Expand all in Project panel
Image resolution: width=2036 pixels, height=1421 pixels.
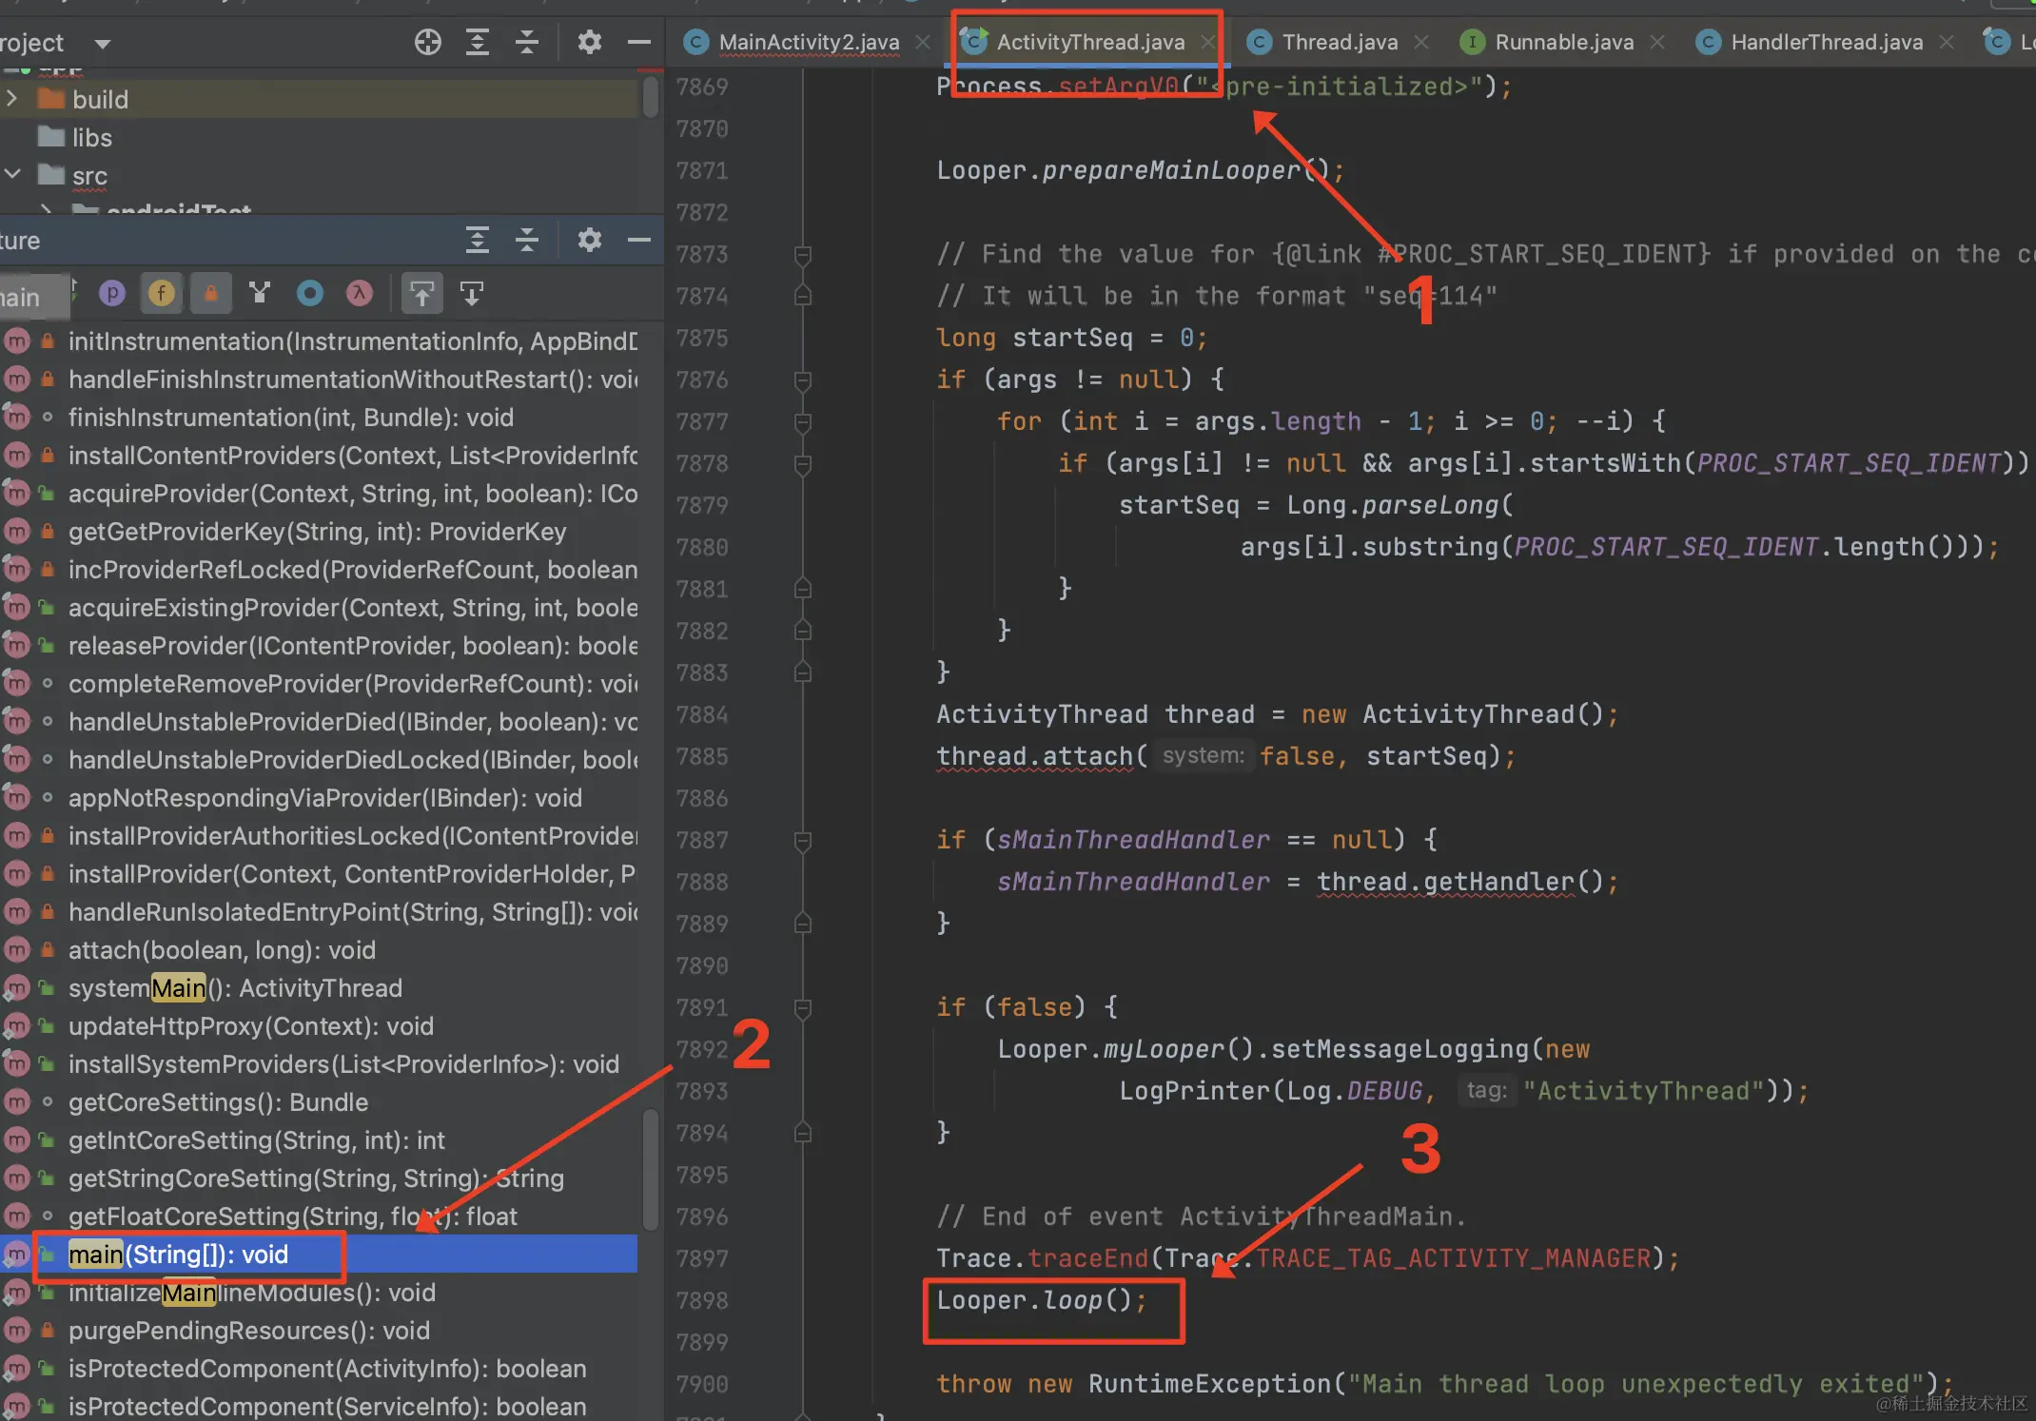coord(478,42)
